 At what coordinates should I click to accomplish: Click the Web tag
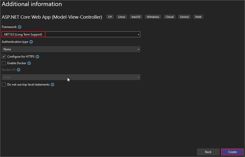click(198, 17)
